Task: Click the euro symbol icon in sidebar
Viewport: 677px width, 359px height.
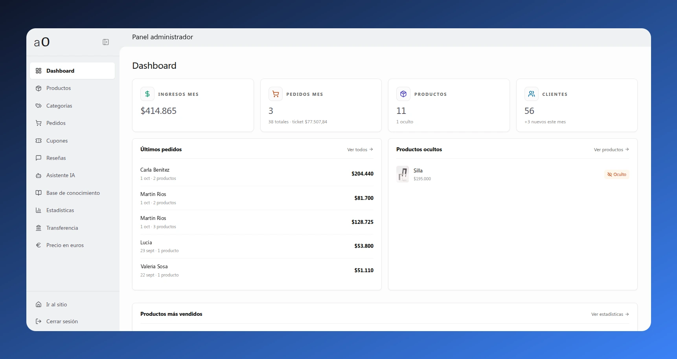Action: pyautogui.click(x=39, y=245)
